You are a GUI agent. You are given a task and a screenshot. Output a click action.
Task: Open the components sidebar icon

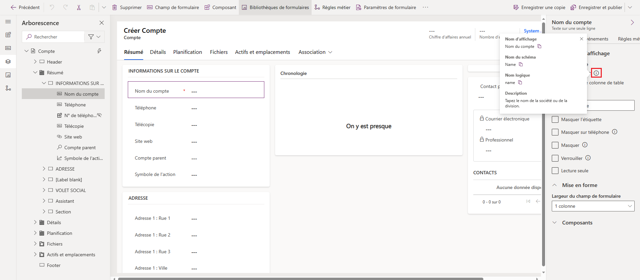[x=8, y=35]
